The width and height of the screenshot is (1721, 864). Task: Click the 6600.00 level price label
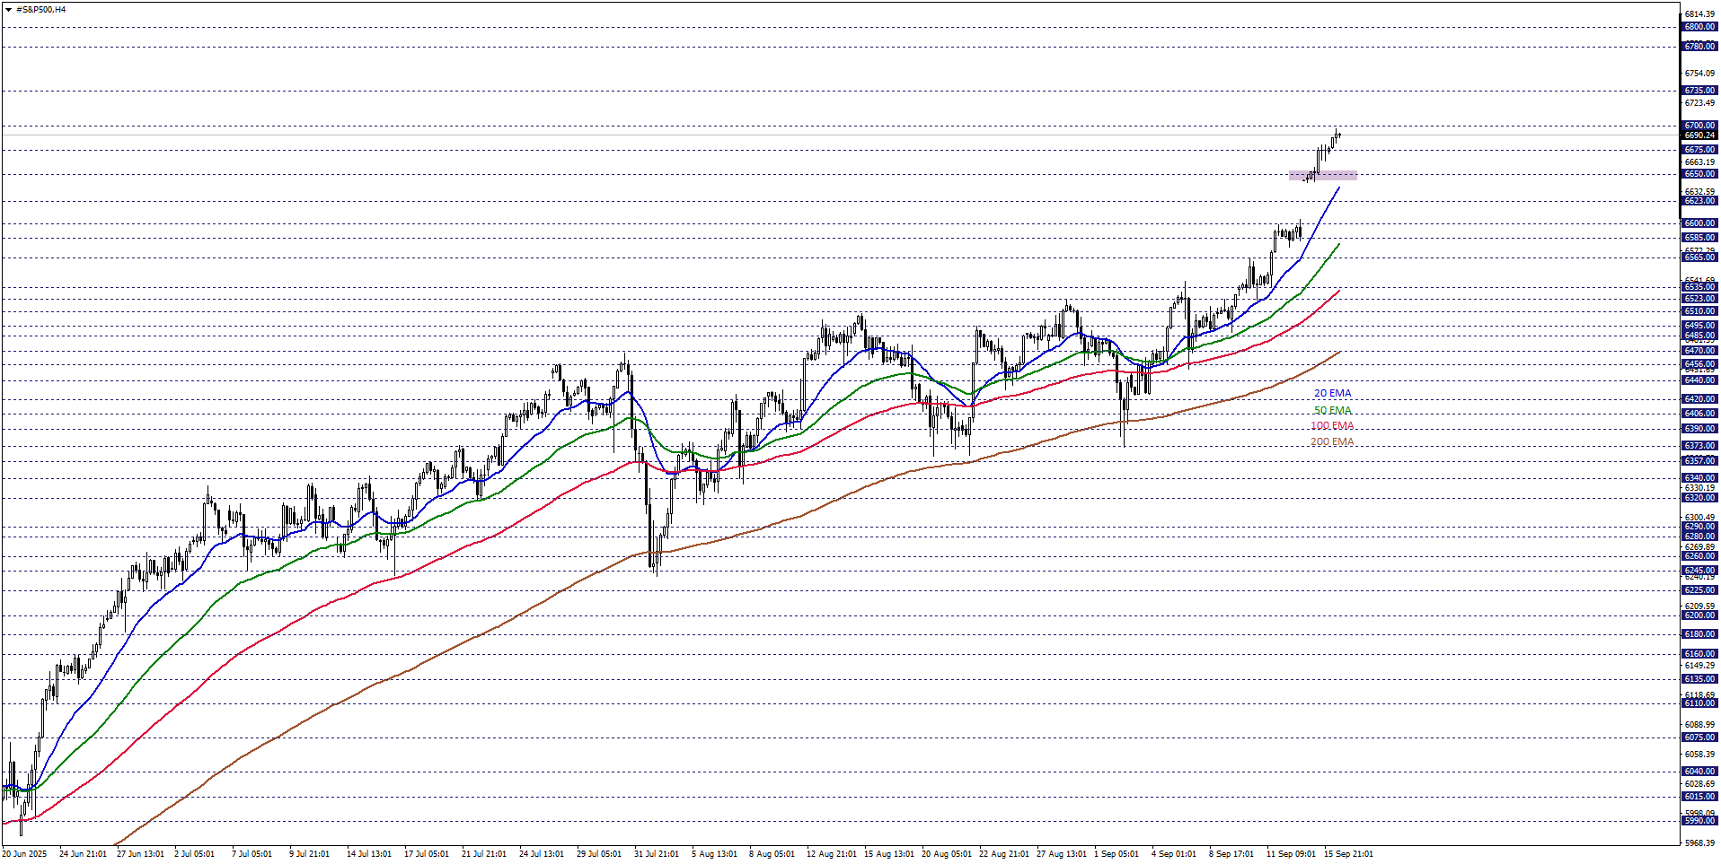pos(1699,223)
